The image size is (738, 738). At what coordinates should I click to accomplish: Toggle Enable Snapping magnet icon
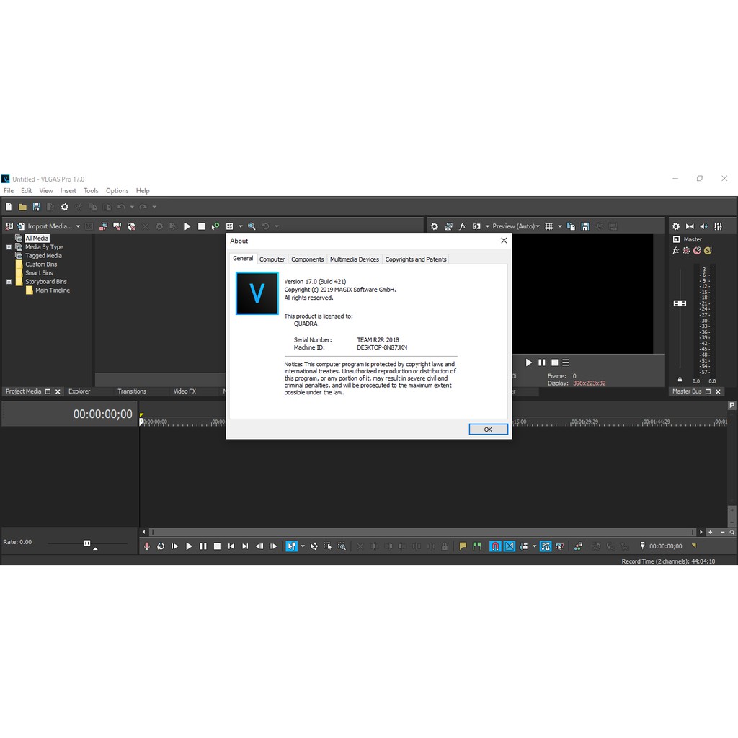pos(495,546)
